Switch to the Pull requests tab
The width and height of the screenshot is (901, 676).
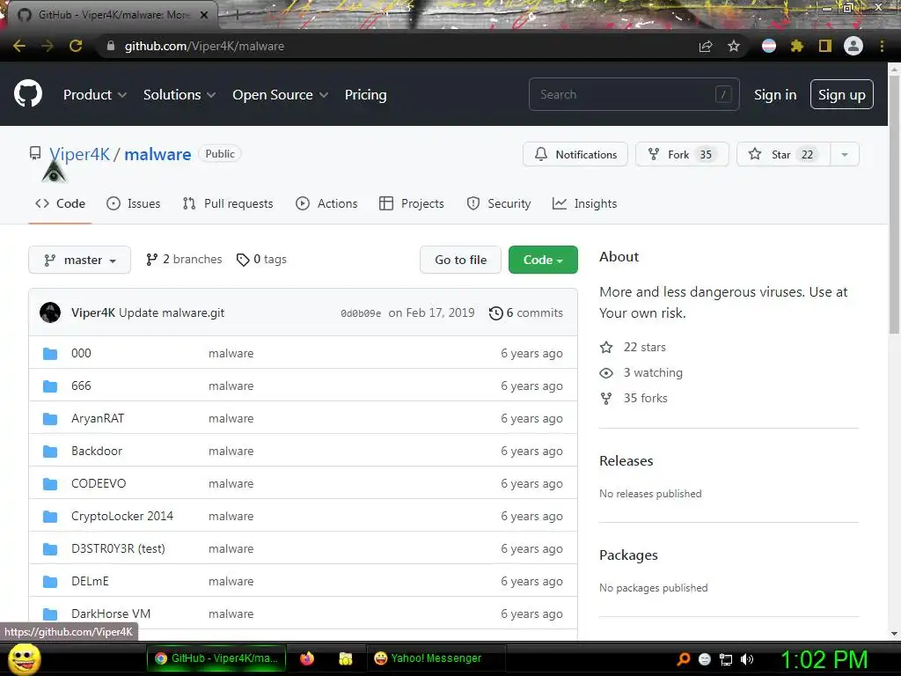(228, 203)
